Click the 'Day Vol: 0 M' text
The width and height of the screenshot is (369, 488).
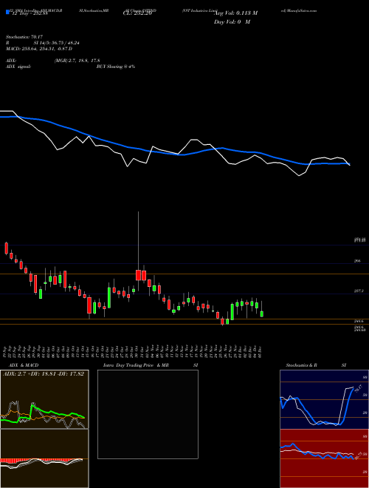click(232, 22)
